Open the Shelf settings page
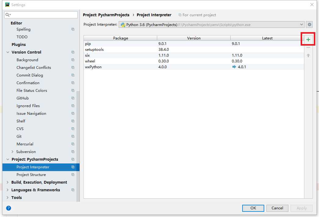The height and width of the screenshot is (217, 319). [x=21, y=121]
